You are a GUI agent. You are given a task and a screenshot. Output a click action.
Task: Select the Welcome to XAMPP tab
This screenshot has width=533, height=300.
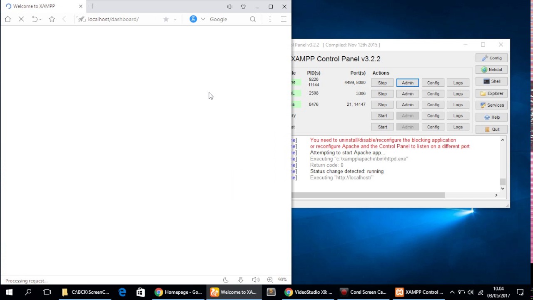click(43, 6)
